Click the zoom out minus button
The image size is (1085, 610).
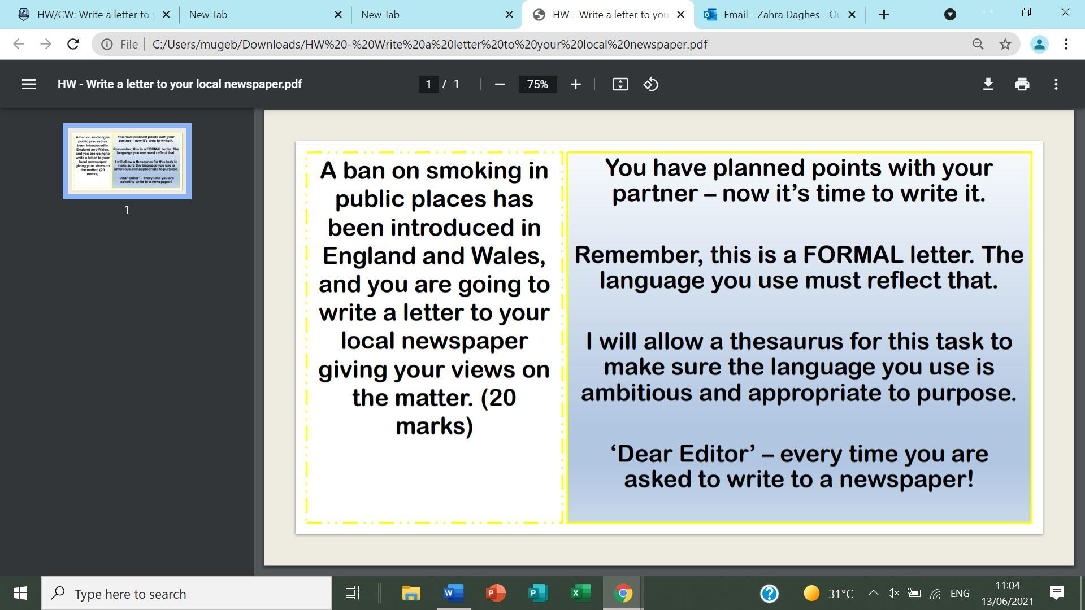tap(500, 84)
